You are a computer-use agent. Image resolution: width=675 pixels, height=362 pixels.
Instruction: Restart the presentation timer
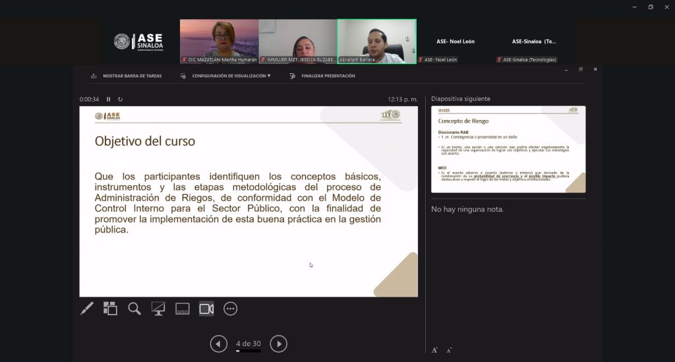(120, 100)
